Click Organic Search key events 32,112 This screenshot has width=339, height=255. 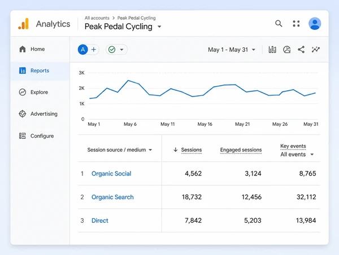coord(306,197)
